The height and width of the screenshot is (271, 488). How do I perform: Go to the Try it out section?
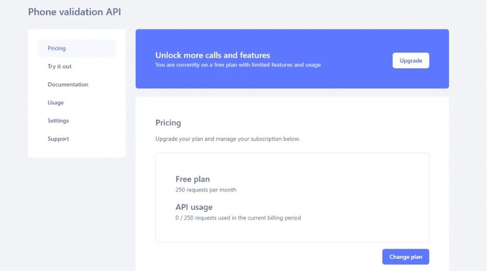coord(60,67)
